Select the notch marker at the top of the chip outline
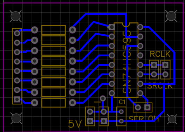 tap(126, 25)
